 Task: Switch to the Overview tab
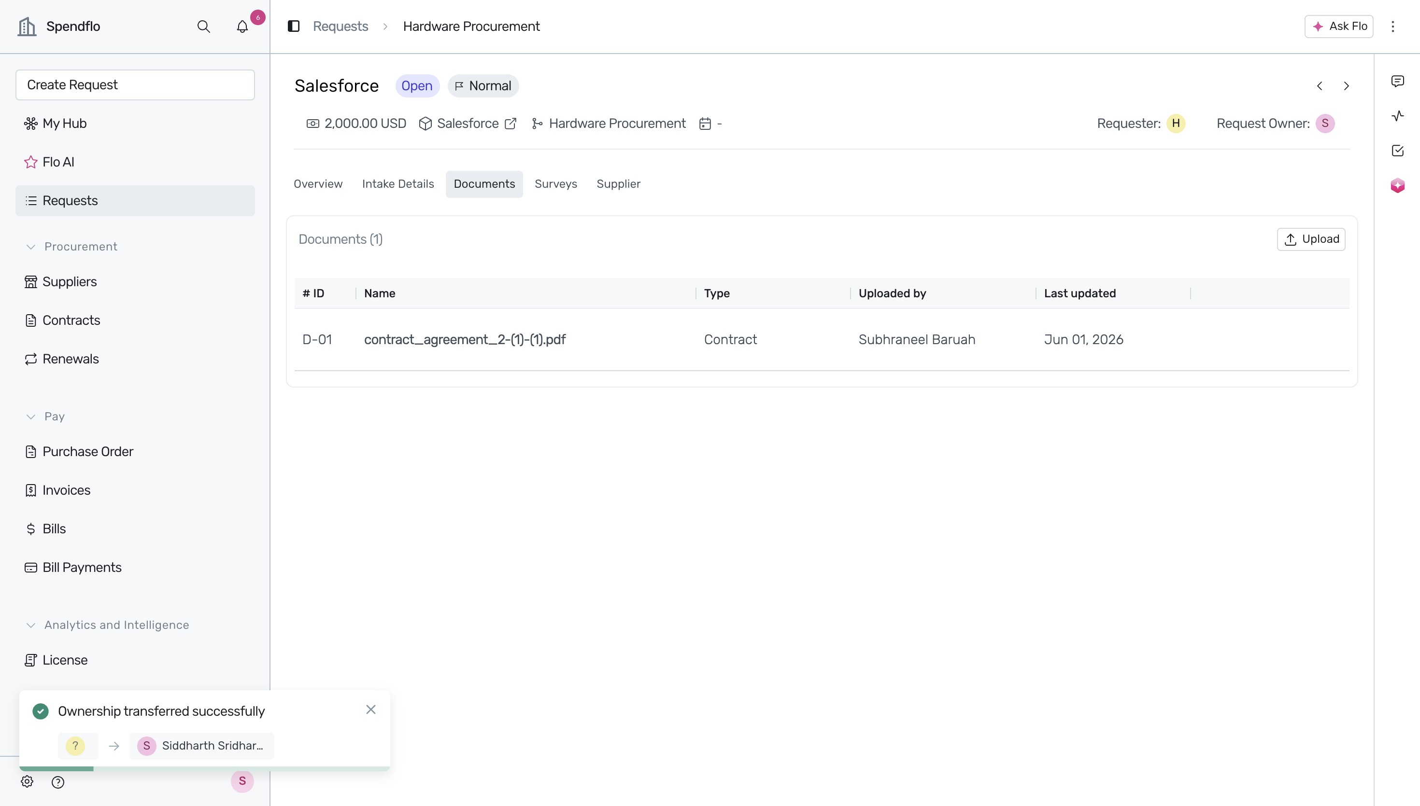click(318, 184)
